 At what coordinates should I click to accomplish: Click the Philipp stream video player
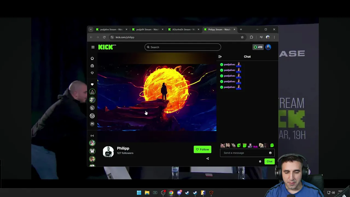[x=157, y=98]
